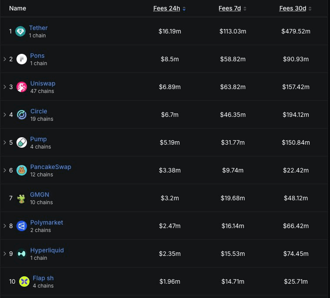330x298 pixels.
Task: Expand the Hyperliquid row chevron
Action: 5,254
